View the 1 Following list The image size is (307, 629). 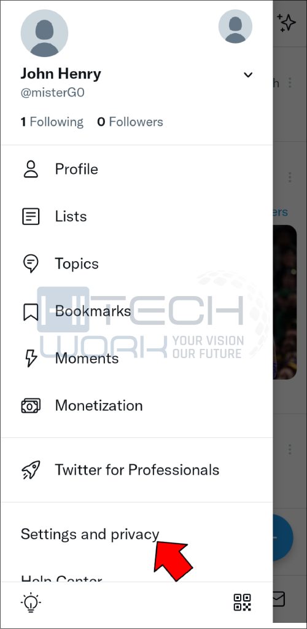[52, 122]
